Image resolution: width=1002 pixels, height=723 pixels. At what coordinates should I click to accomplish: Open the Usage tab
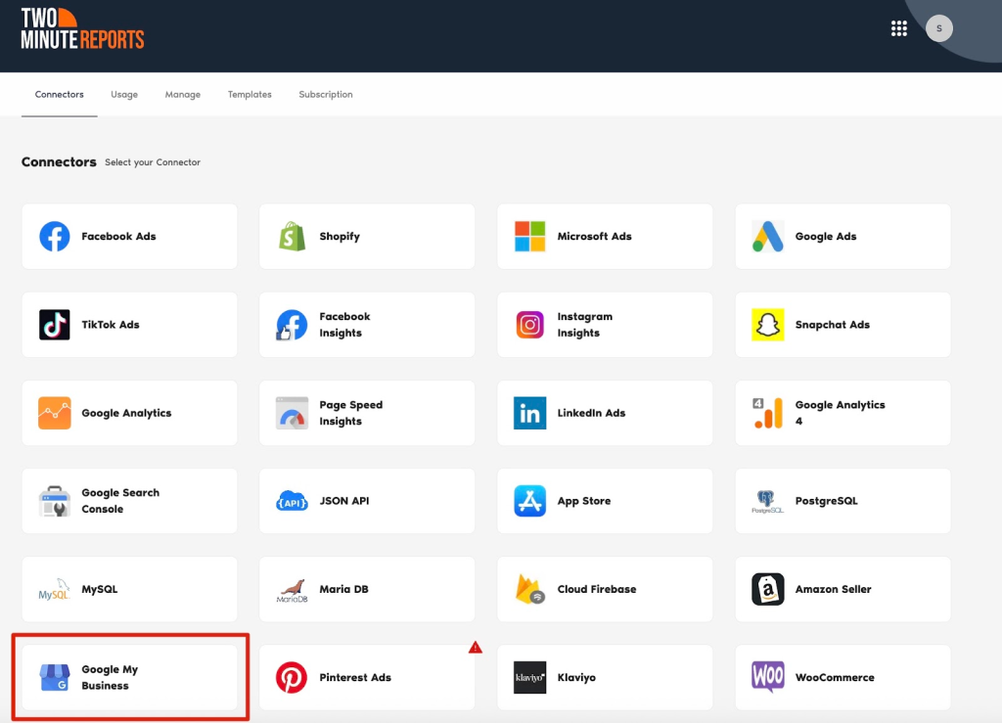pyautogui.click(x=124, y=95)
